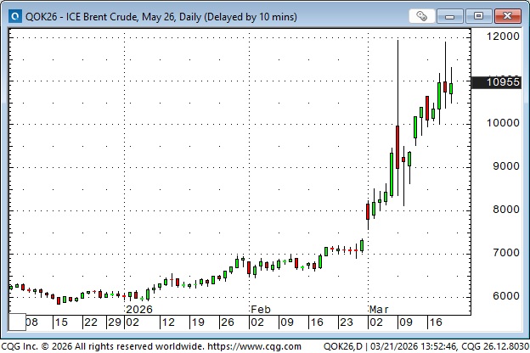Click the 10000 level on price axis
Screen dimensions: 530x353
click(x=500, y=123)
